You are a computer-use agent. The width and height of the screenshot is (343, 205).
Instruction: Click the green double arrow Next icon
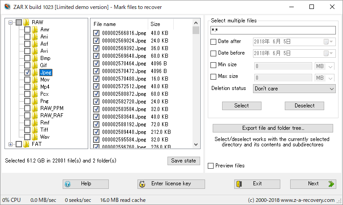pos(331,184)
